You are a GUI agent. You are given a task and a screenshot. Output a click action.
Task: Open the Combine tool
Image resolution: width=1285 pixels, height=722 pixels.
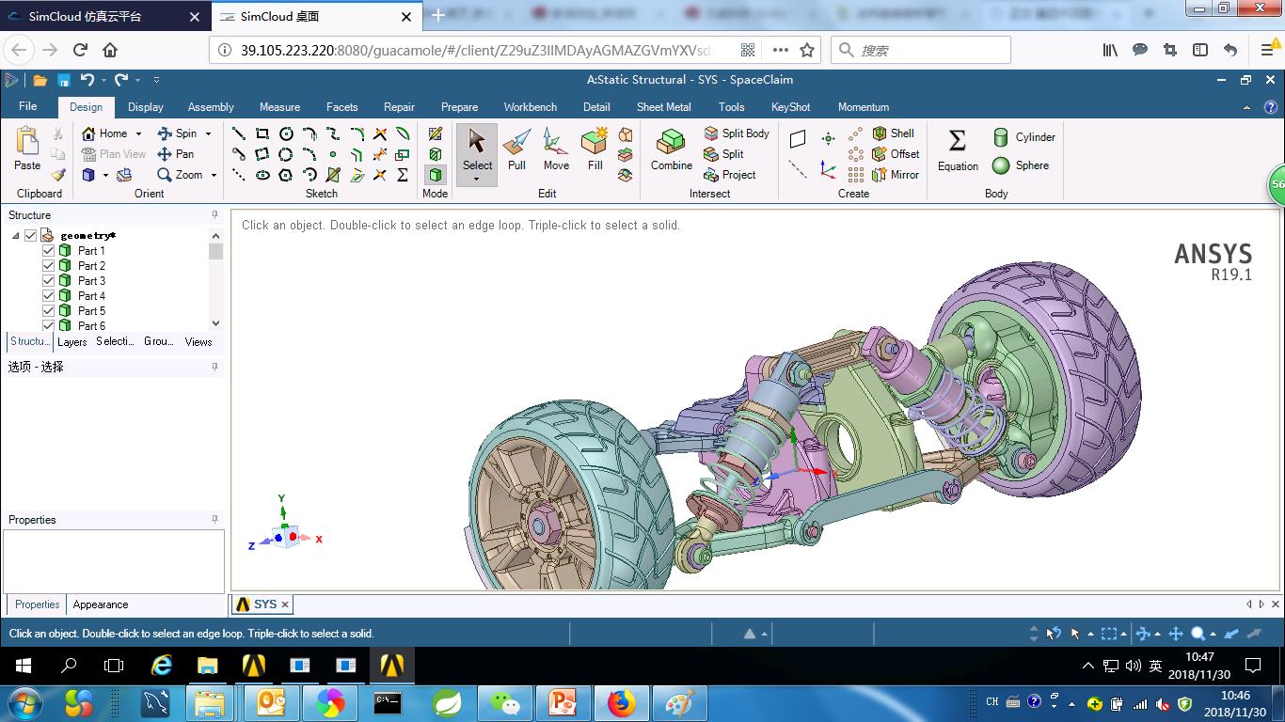[671, 150]
